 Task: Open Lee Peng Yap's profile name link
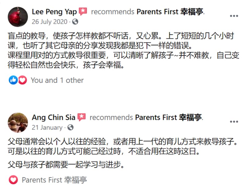point(54,12)
